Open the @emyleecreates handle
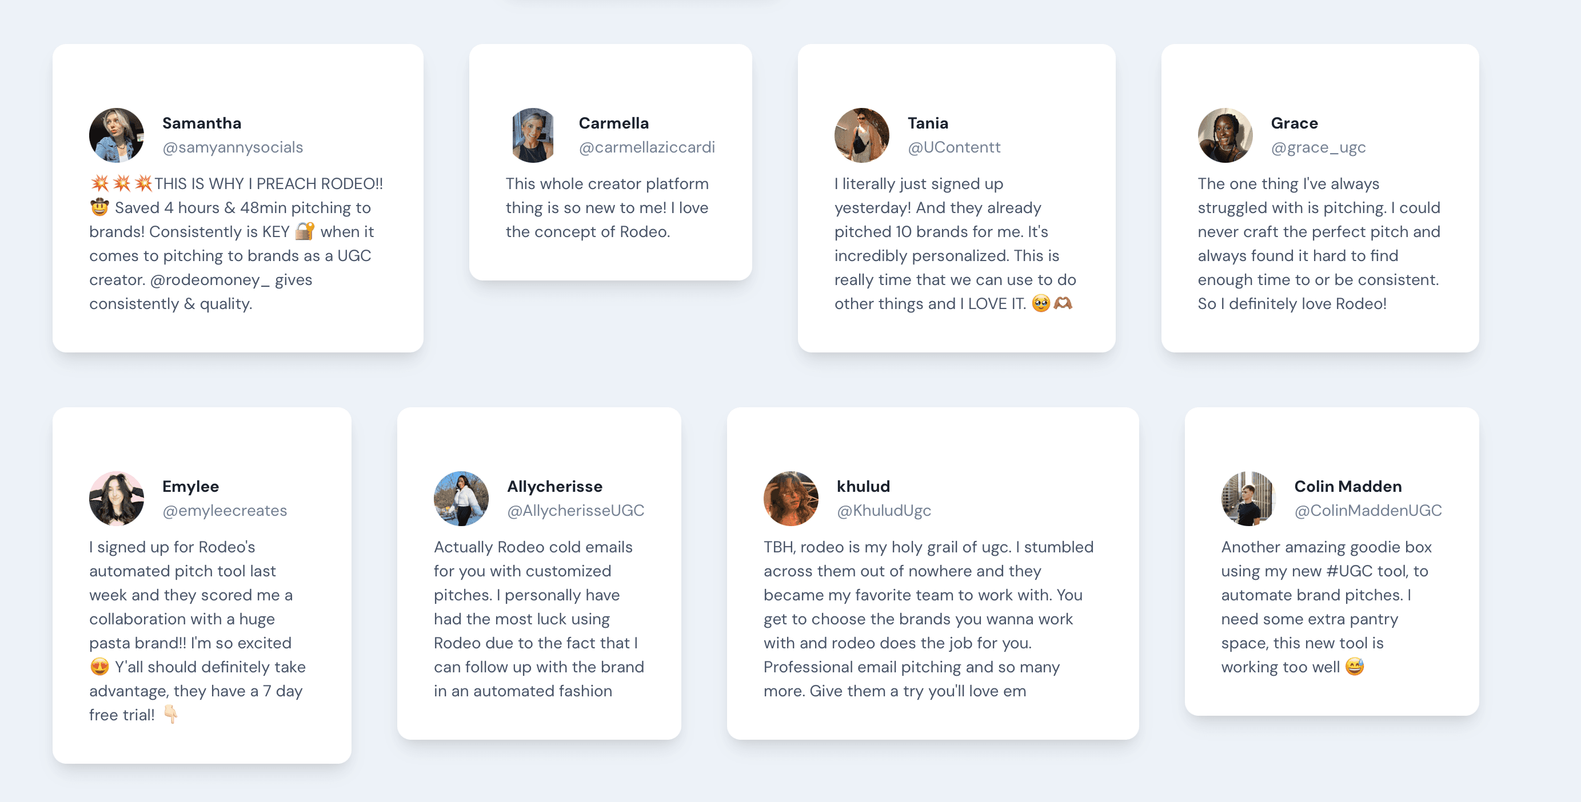Screen dimensions: 1581x802 click(x=224, y=511)
